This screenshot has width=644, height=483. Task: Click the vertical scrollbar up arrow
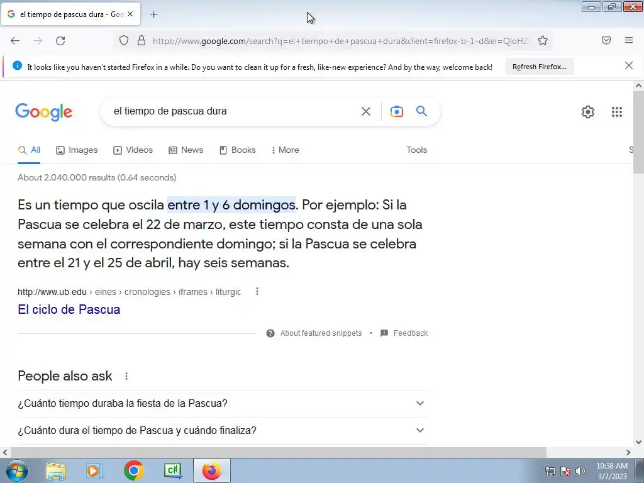click(x=638, y=86)
